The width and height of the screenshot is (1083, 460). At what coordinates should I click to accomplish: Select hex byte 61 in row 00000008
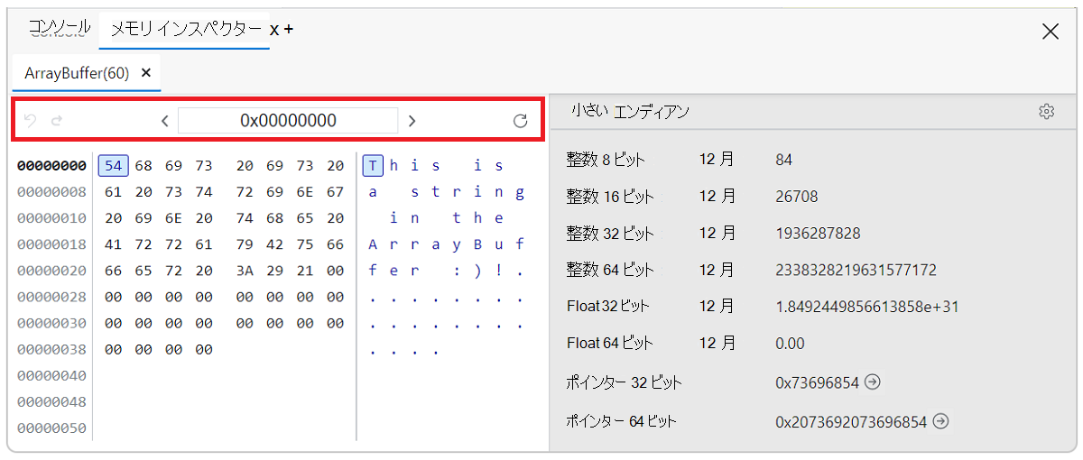[113, 192]
